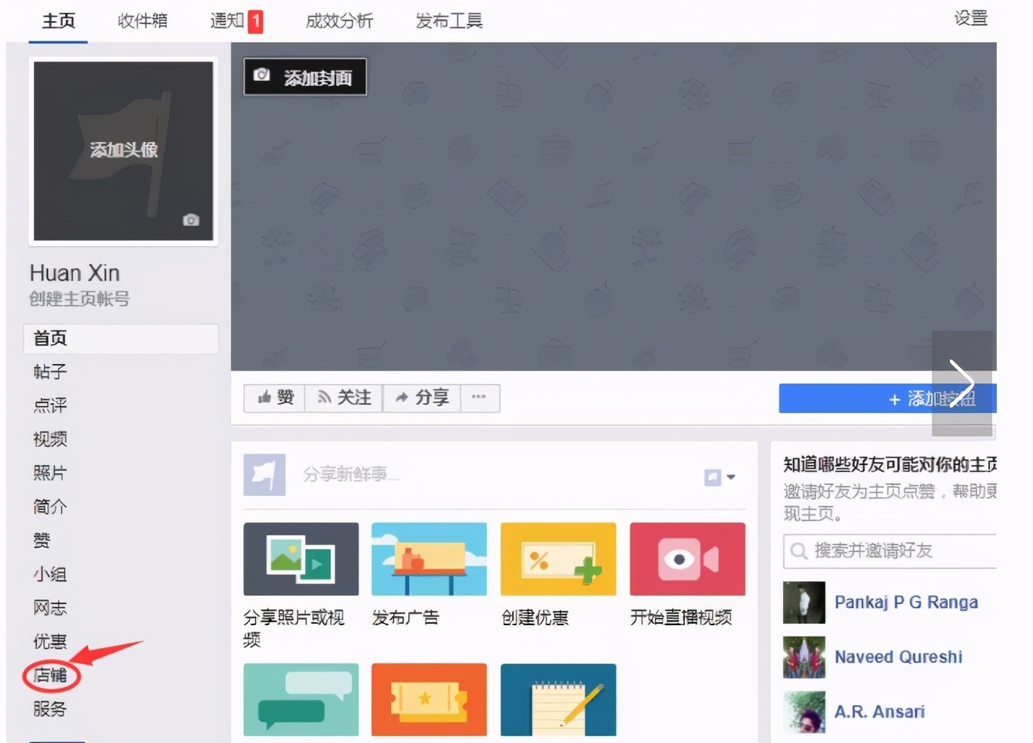Image resolution: width=1033 pixels, height=743 pixels.
Task: Open the notepad with pencil icon
Action: point(558,699)
